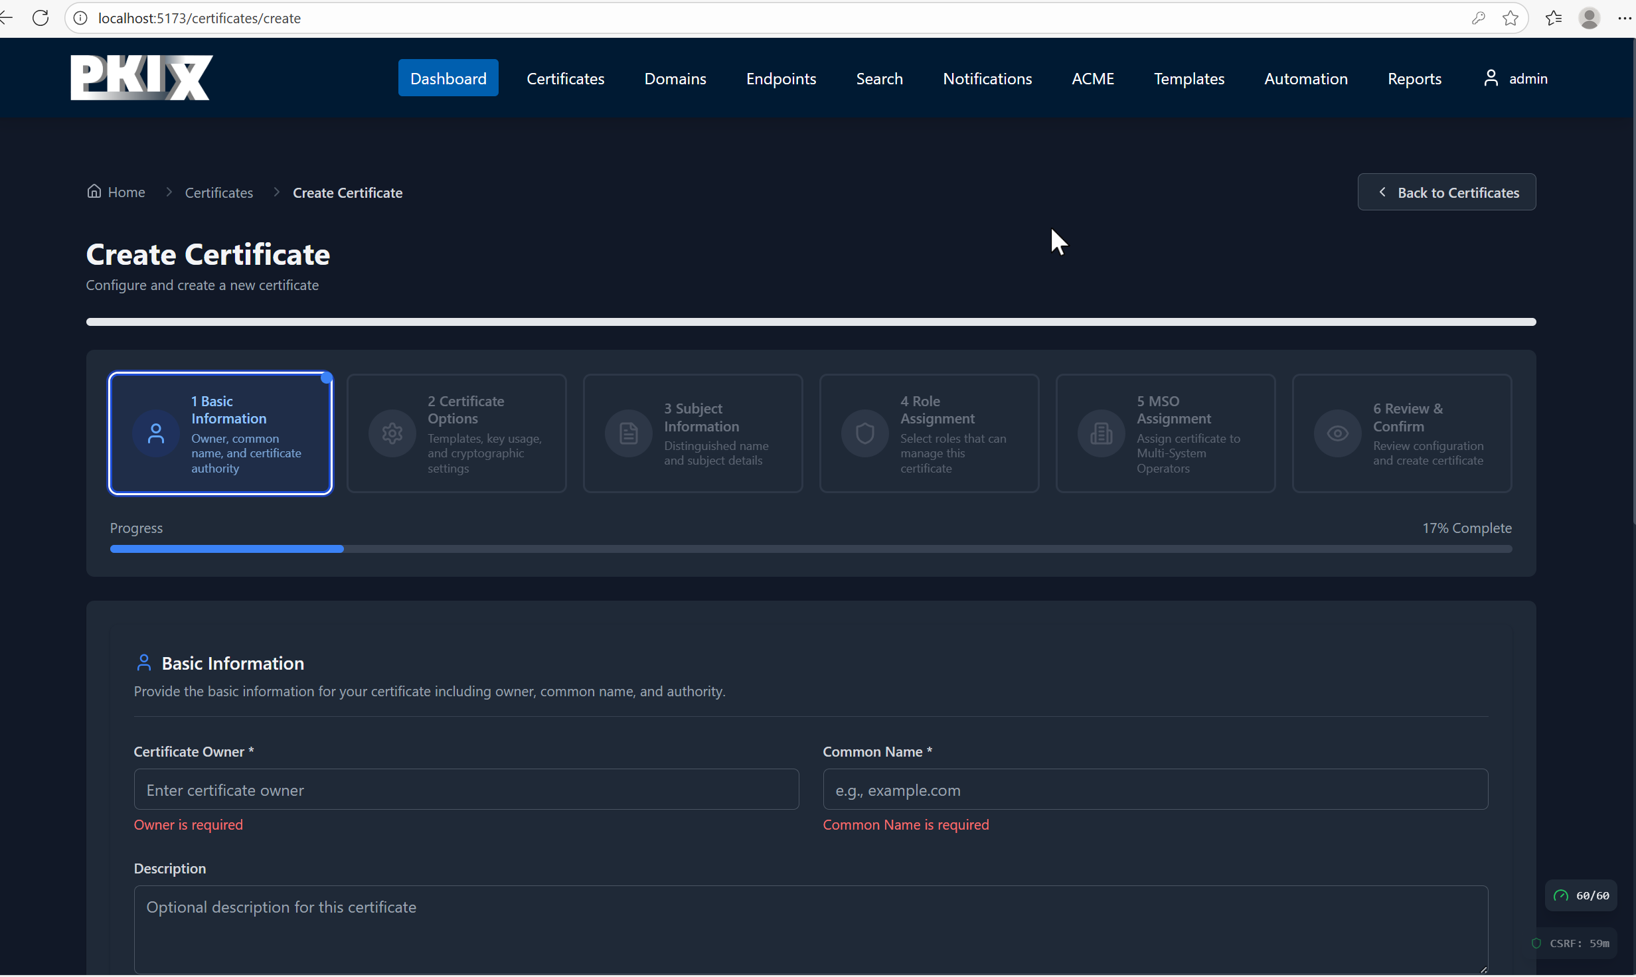
Task: Click the admin user profile icon
Action: (x=1491, y=78)
